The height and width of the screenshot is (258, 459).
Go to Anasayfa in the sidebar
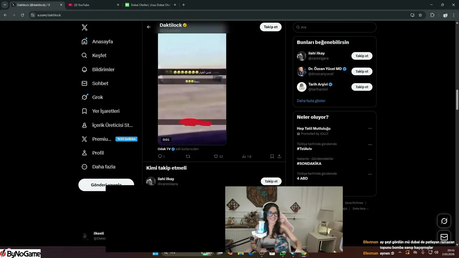tap(98, 42)
